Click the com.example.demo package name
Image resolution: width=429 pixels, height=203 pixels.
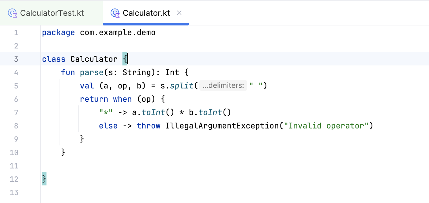point(118,32)
